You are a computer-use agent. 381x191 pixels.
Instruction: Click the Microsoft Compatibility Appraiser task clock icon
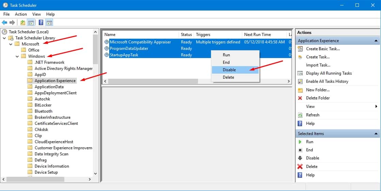[x=106, y=42]
